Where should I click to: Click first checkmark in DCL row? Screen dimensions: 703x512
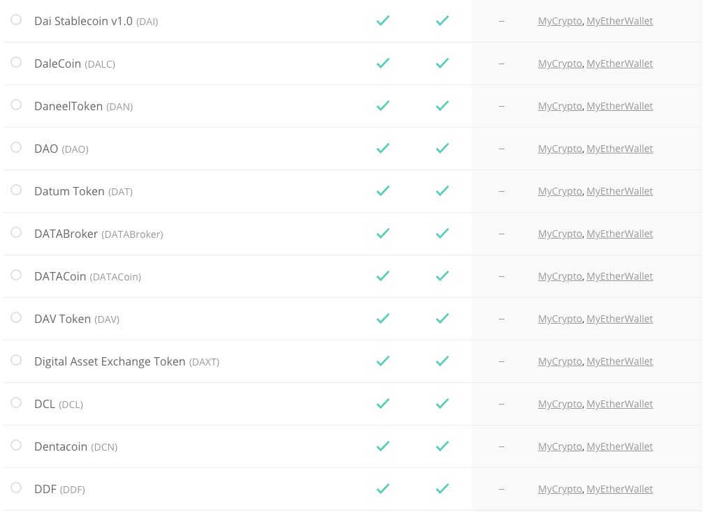tap(383, 403)
